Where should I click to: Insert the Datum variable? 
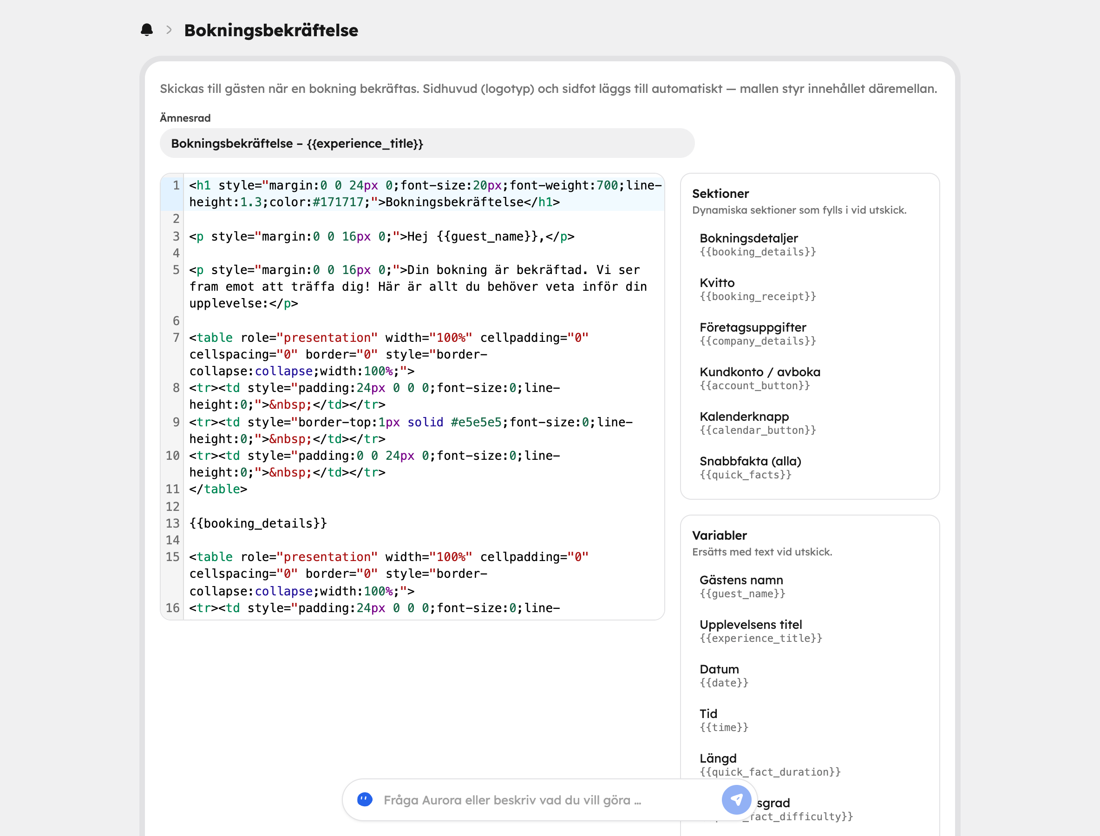click(810, 675)
